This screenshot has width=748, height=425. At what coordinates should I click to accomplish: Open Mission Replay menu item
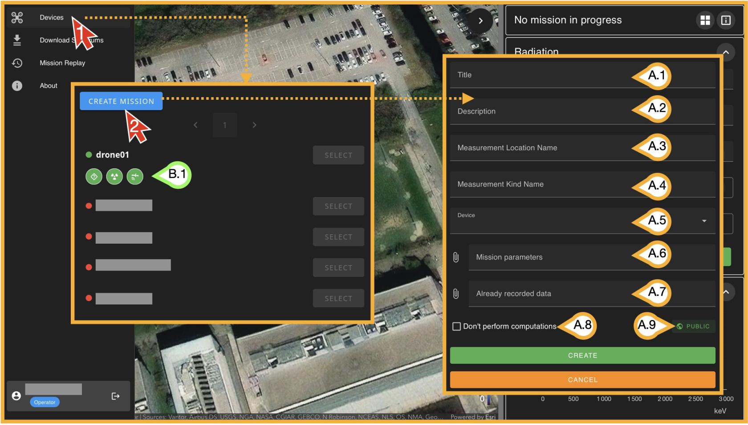click(x=62, y=63)
